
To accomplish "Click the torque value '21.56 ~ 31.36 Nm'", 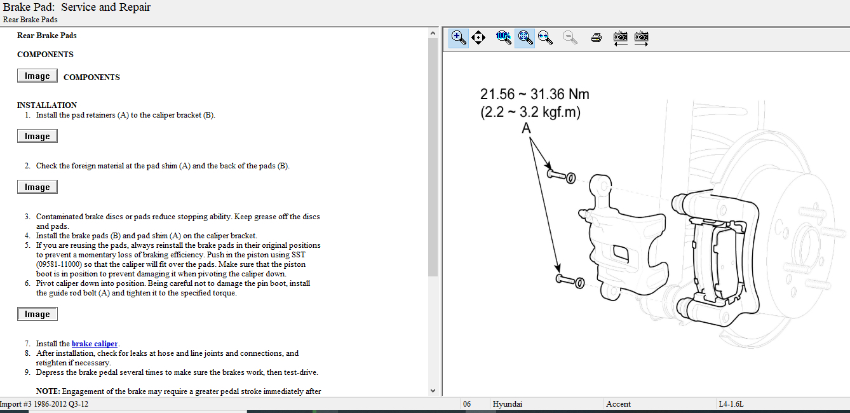I will pyautogui.click(x=535, y=95).
